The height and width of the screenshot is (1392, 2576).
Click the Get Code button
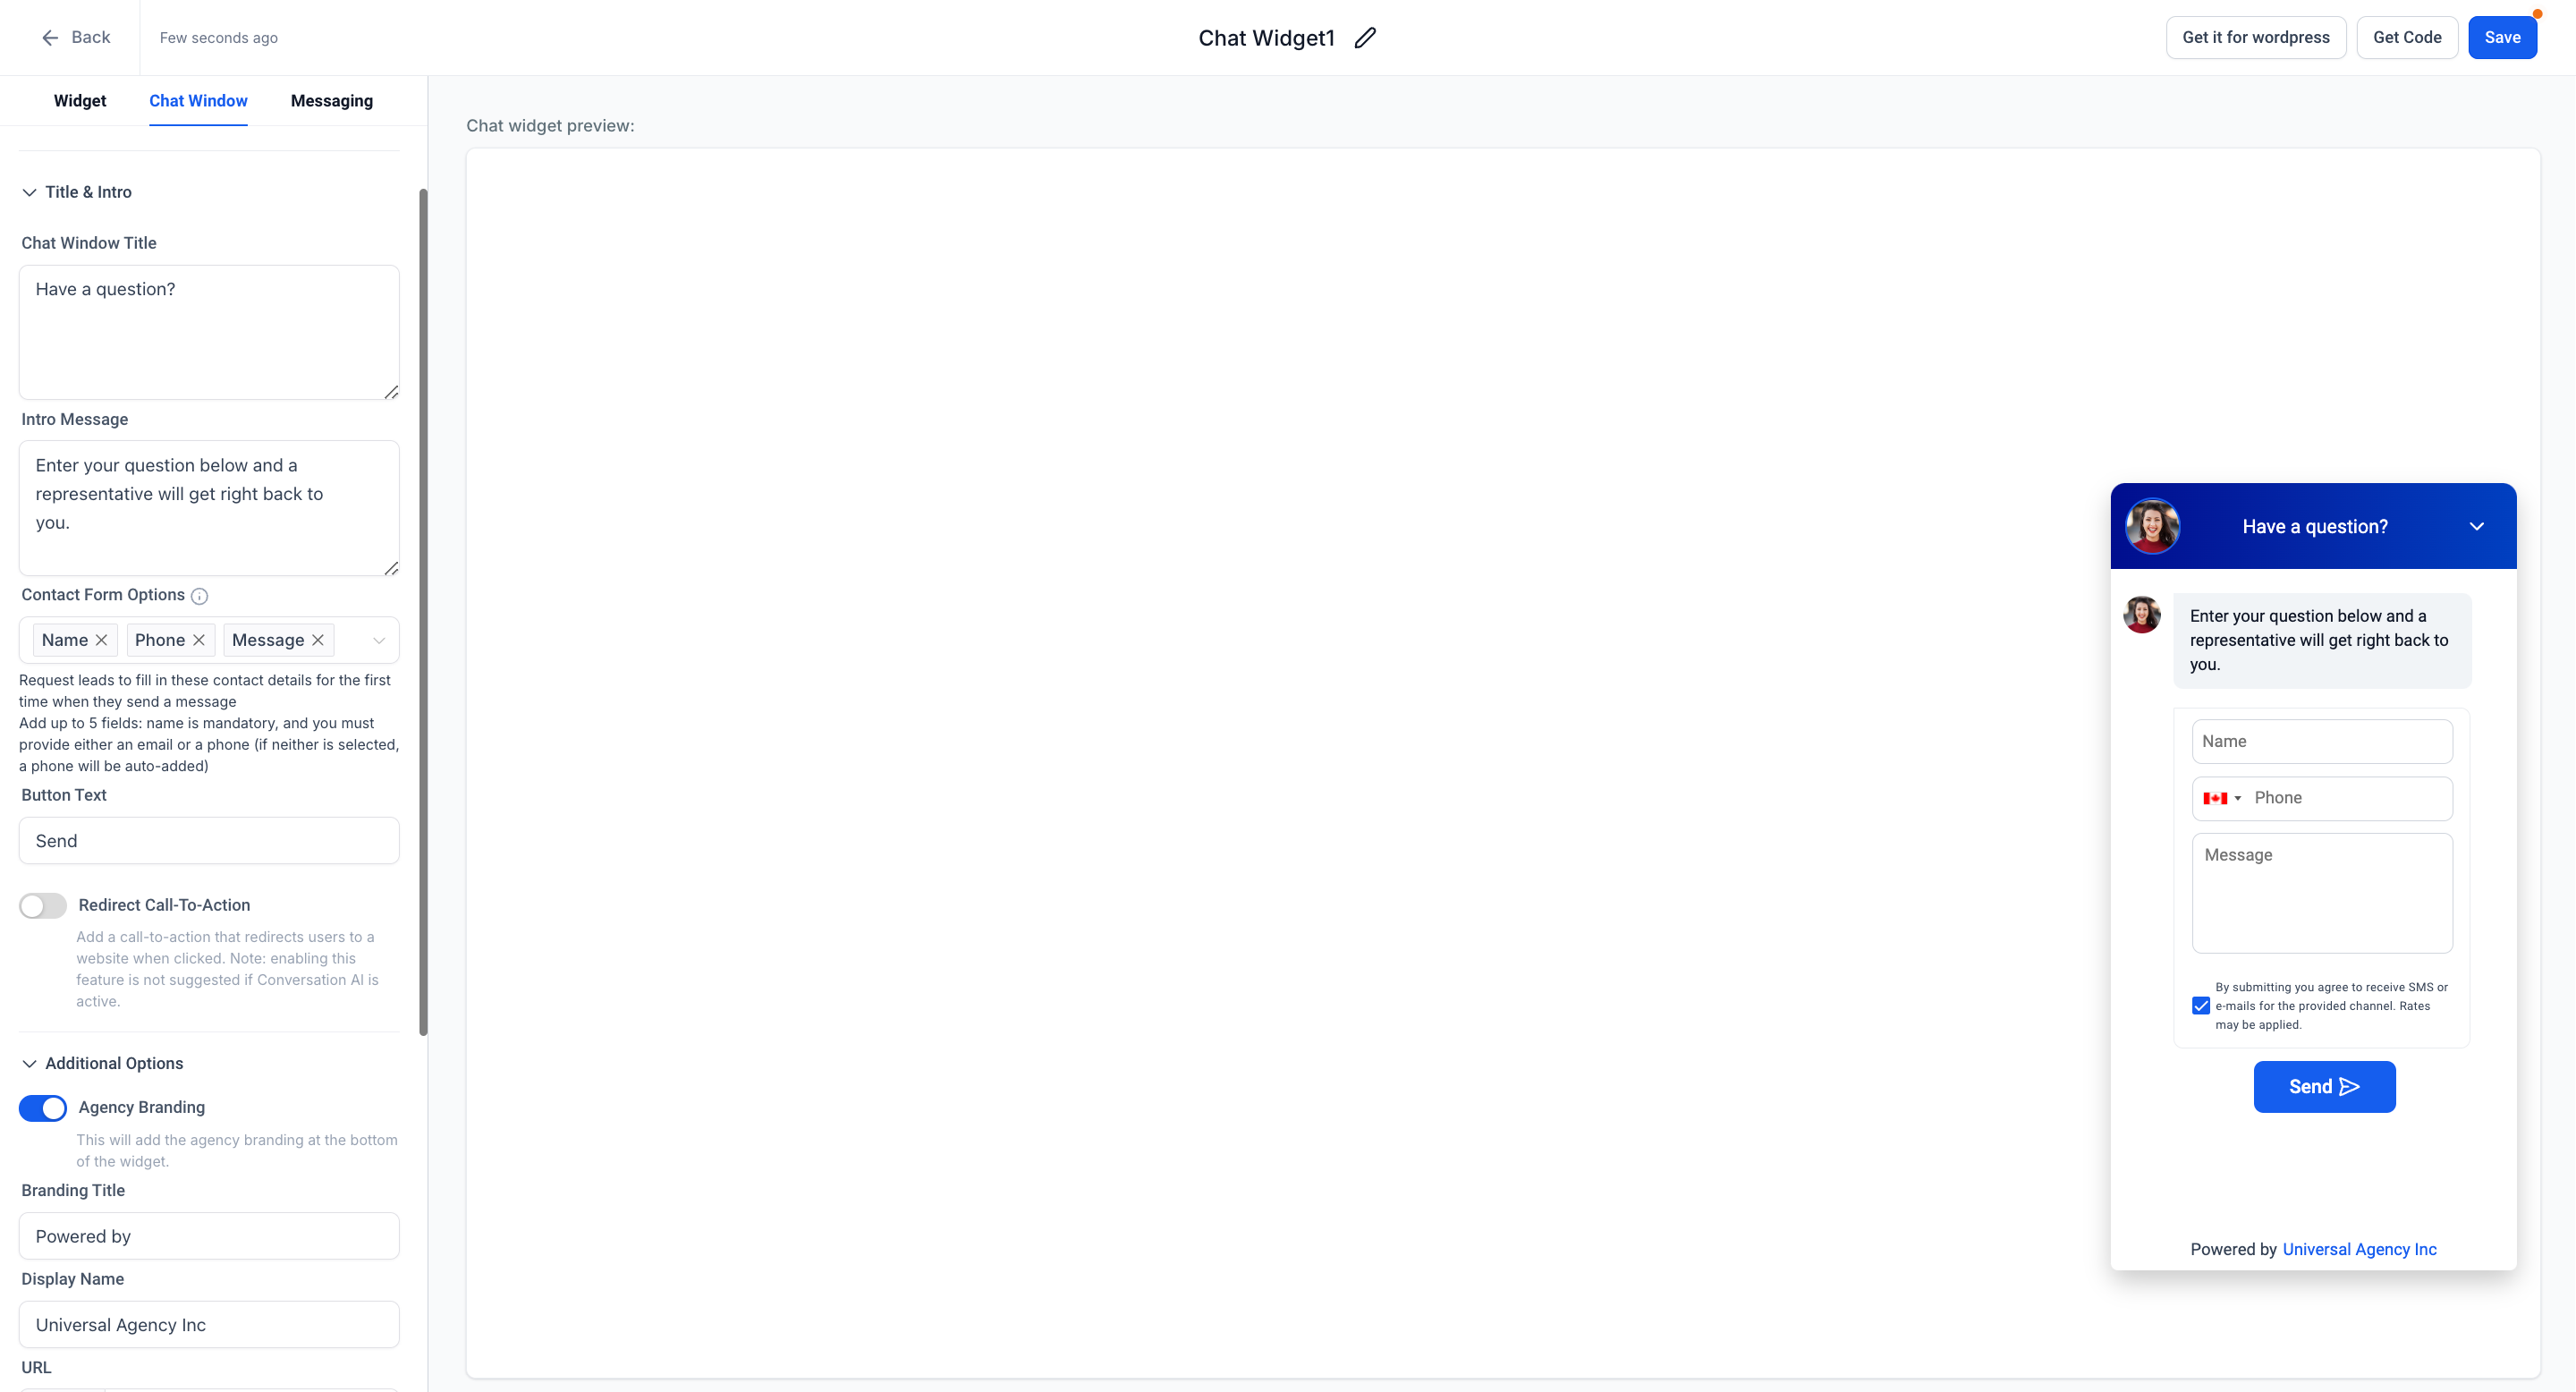tap(2406, 38)
